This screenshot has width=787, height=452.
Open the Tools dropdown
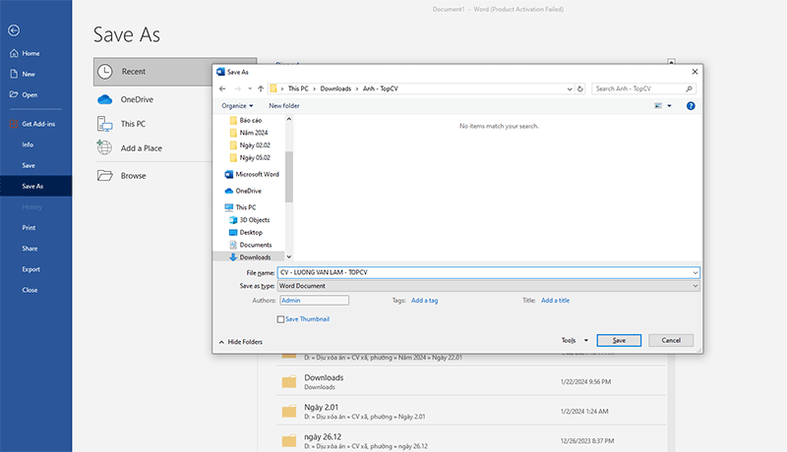coord(574,340)
